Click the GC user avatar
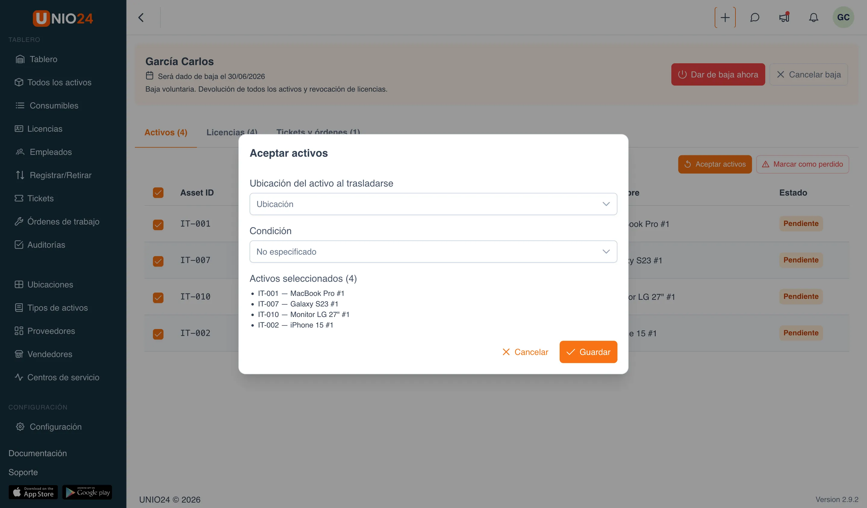Image resolution: width=867 pixels, height=508 pixels. (x=843, y=17)
